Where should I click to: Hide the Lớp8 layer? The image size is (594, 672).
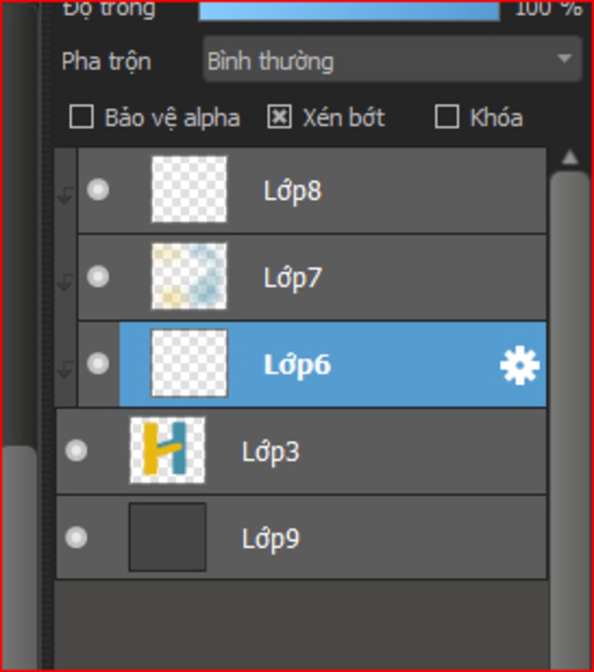(x=97, y=190)
